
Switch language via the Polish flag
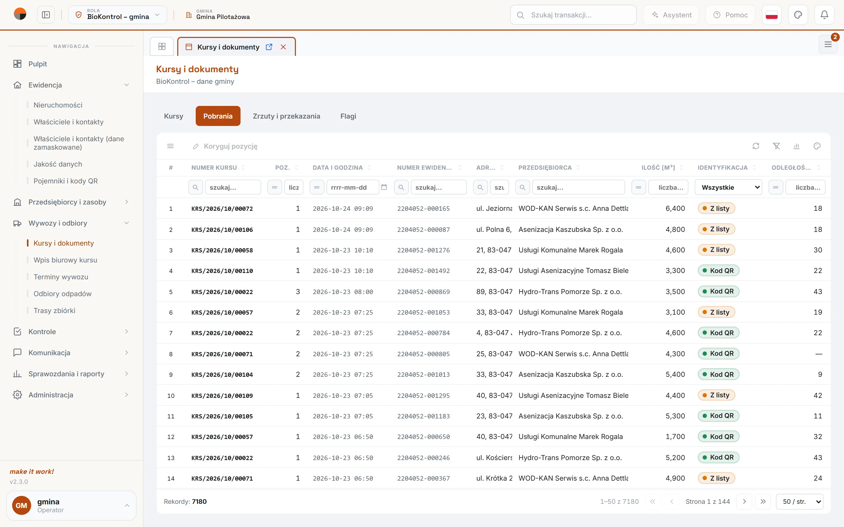(x=771, y=15)
